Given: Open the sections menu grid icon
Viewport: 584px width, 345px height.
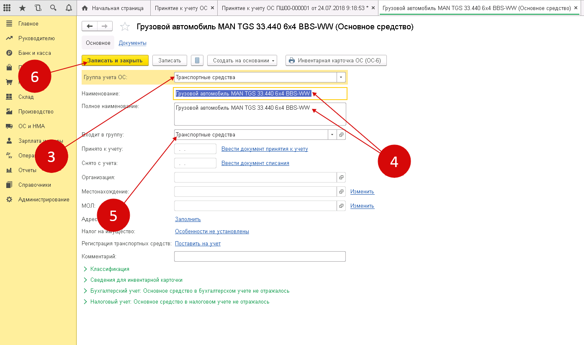Looking at the screenshot, I should (x=7, y=8).
